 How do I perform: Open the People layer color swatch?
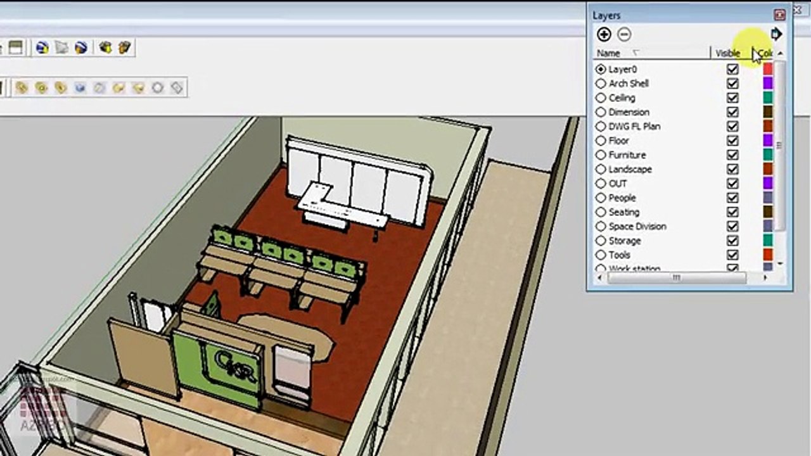tap(767, 198)
